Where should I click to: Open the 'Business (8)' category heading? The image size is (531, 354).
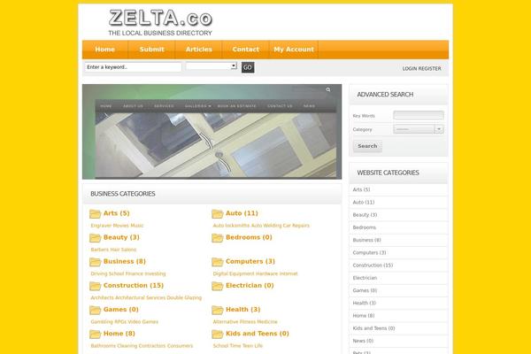pyautogui.click(x=124, y=262)
